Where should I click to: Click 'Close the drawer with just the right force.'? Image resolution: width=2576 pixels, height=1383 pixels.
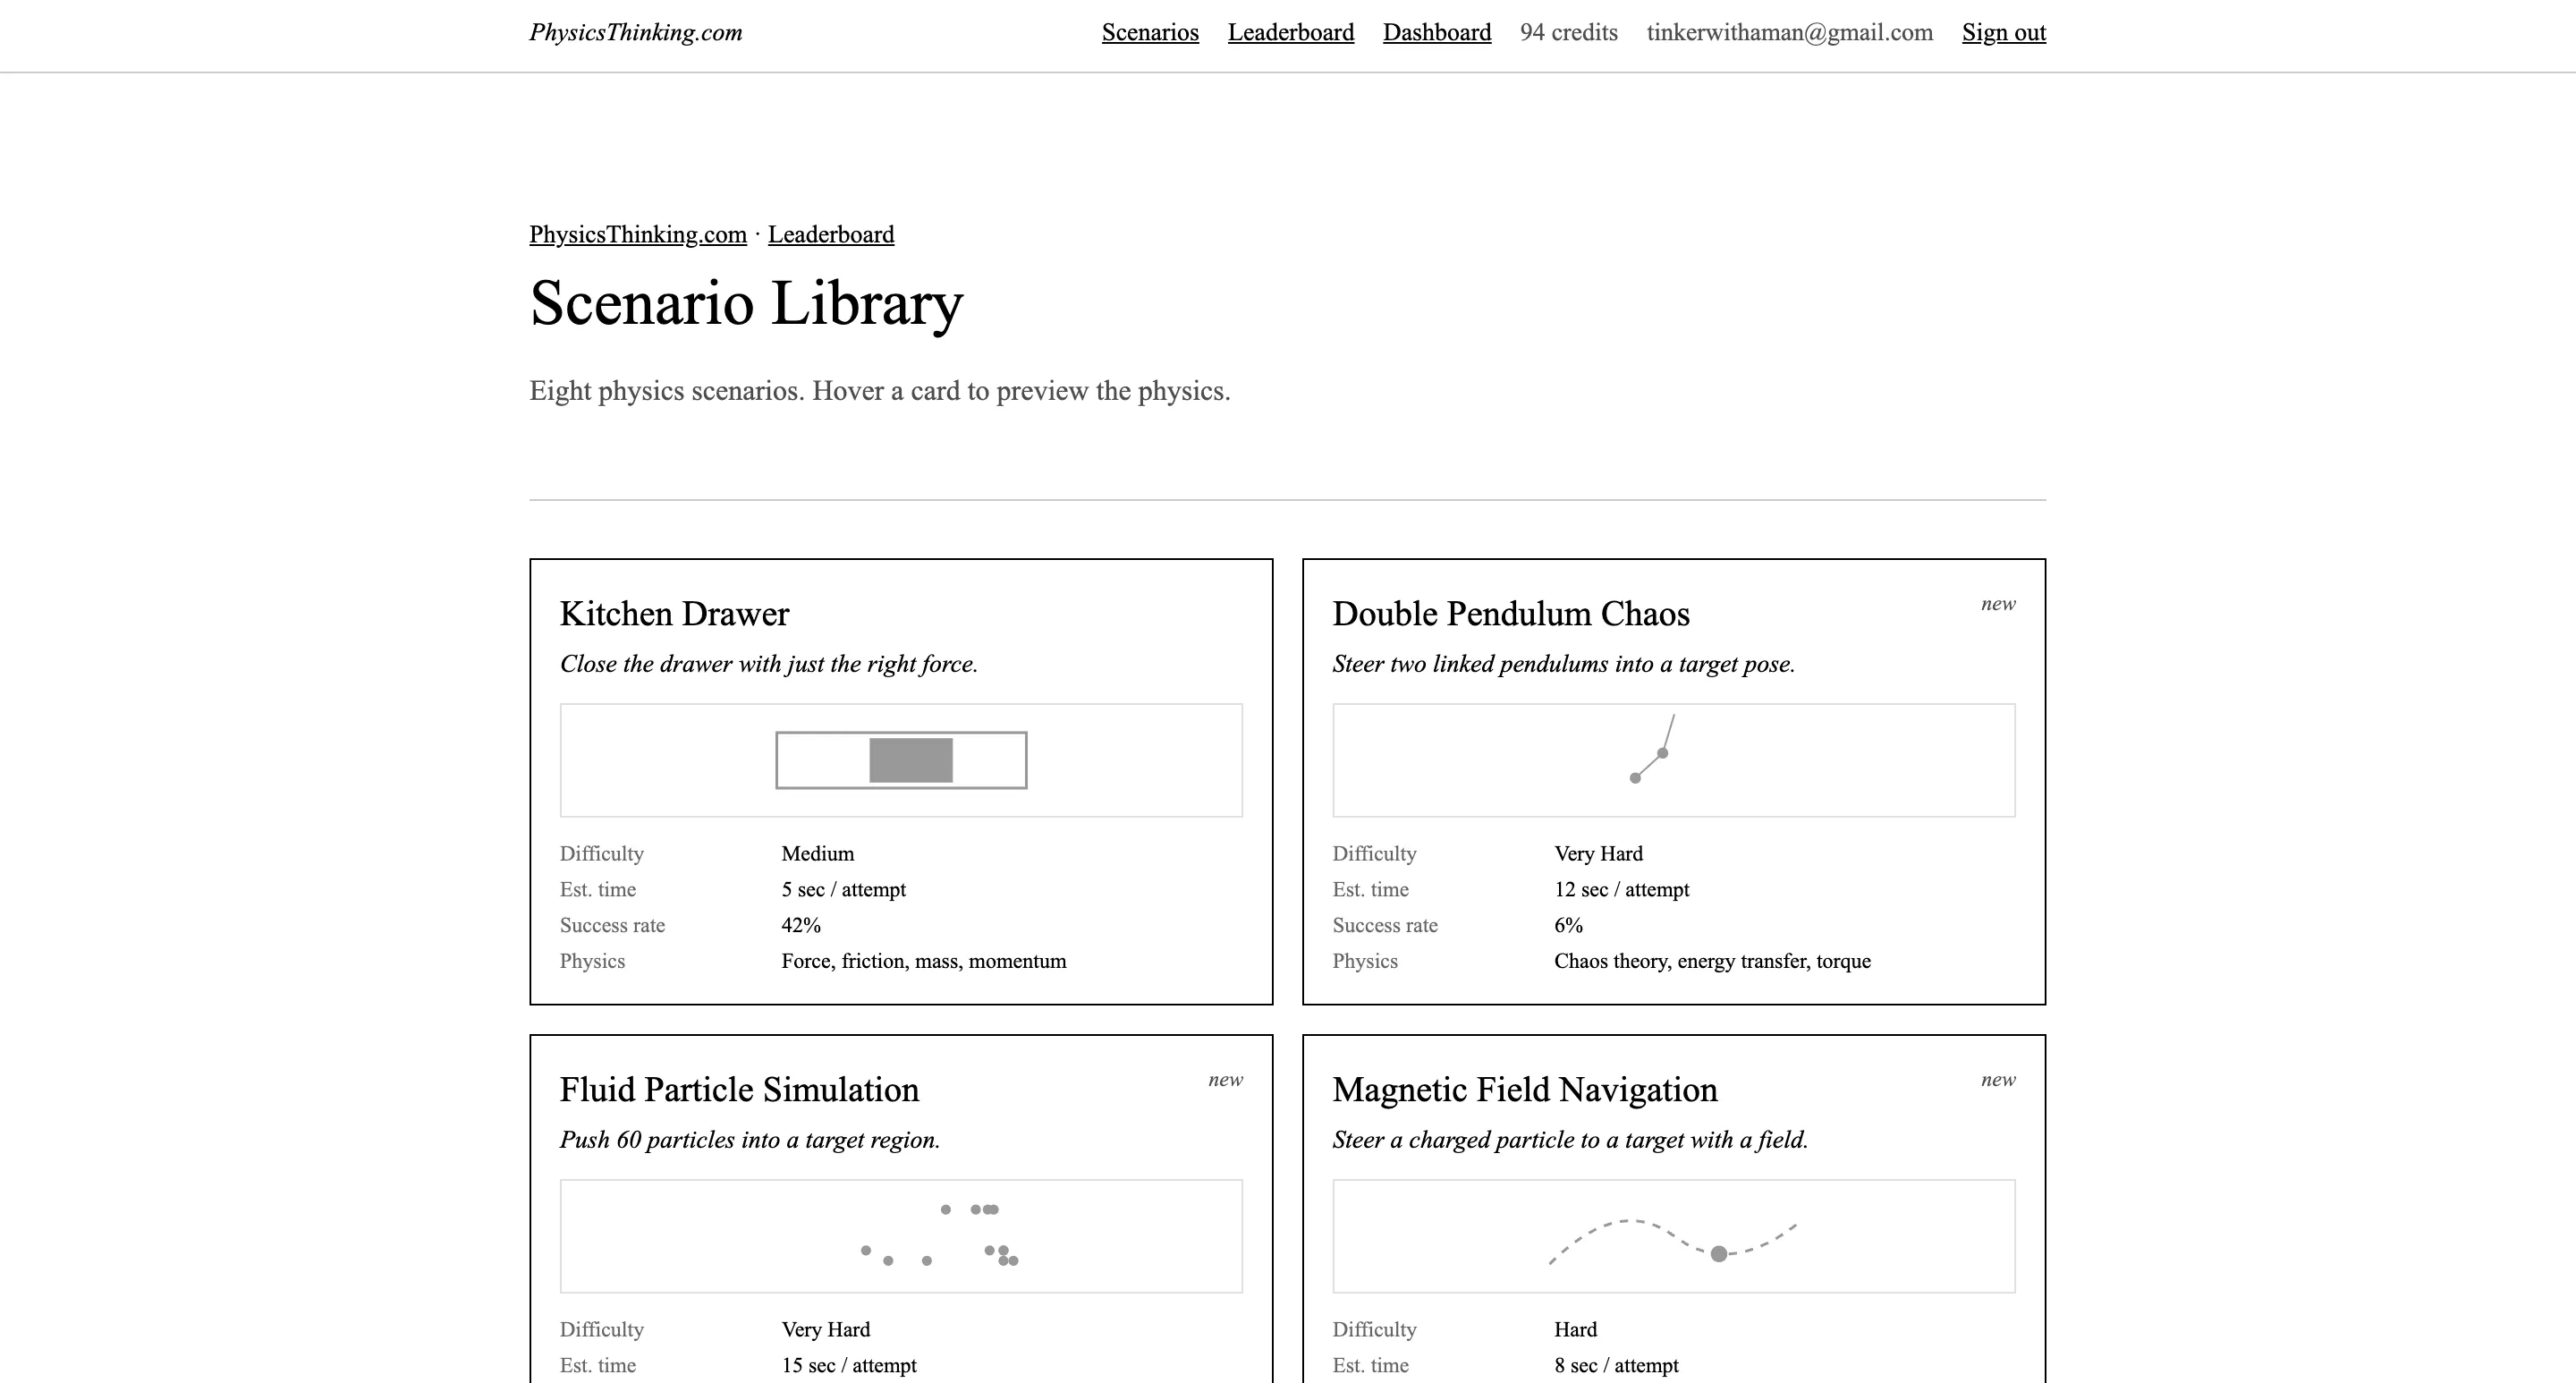point(769,664)
